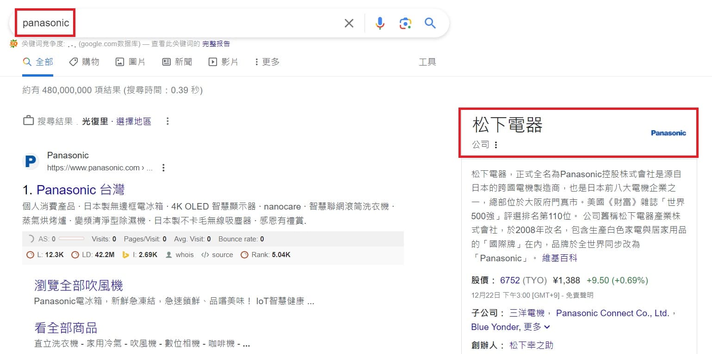712x354 pixels.
Task: Select the 全部 search tab
Action: click(38, 62)
